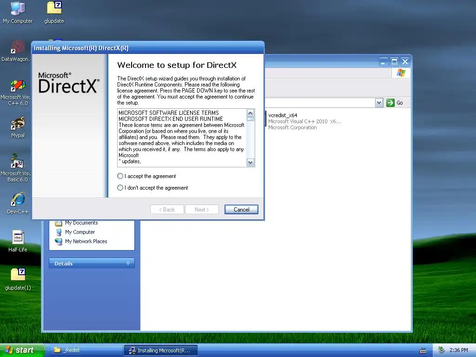This screenshot has height=357, width=476.
Task: Click license text scrollbar down arrow
Action: pyautogui.click(x=251, y=163)
